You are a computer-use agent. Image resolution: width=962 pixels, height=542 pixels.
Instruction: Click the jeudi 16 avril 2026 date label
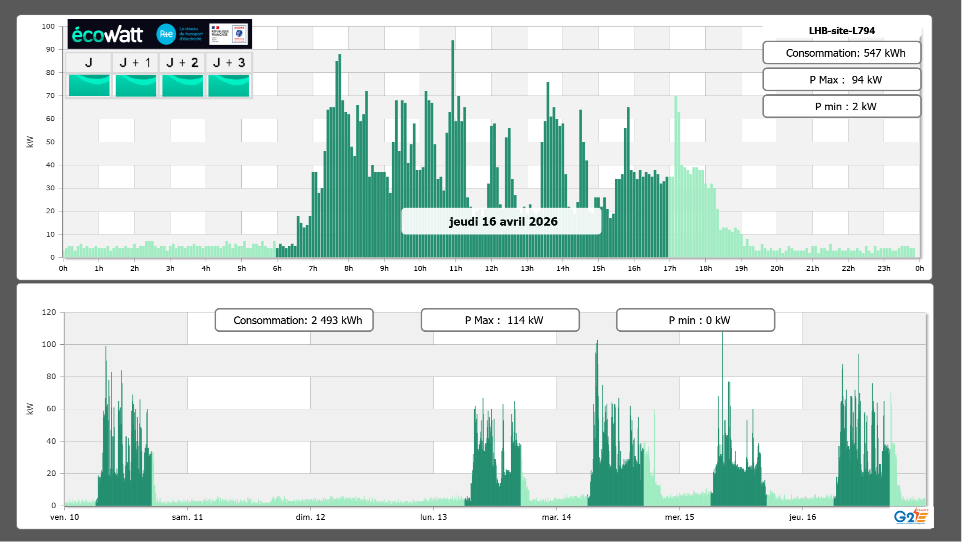click(x=501, y=221)
